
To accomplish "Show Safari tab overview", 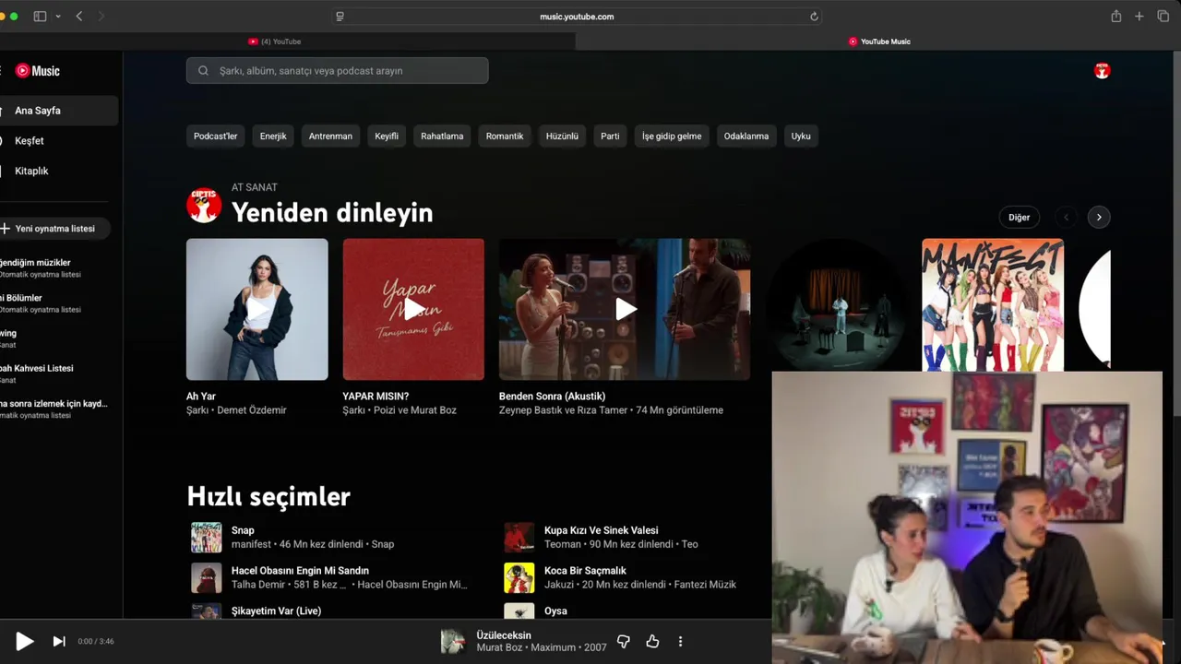I will click(x=1163, y=17).
